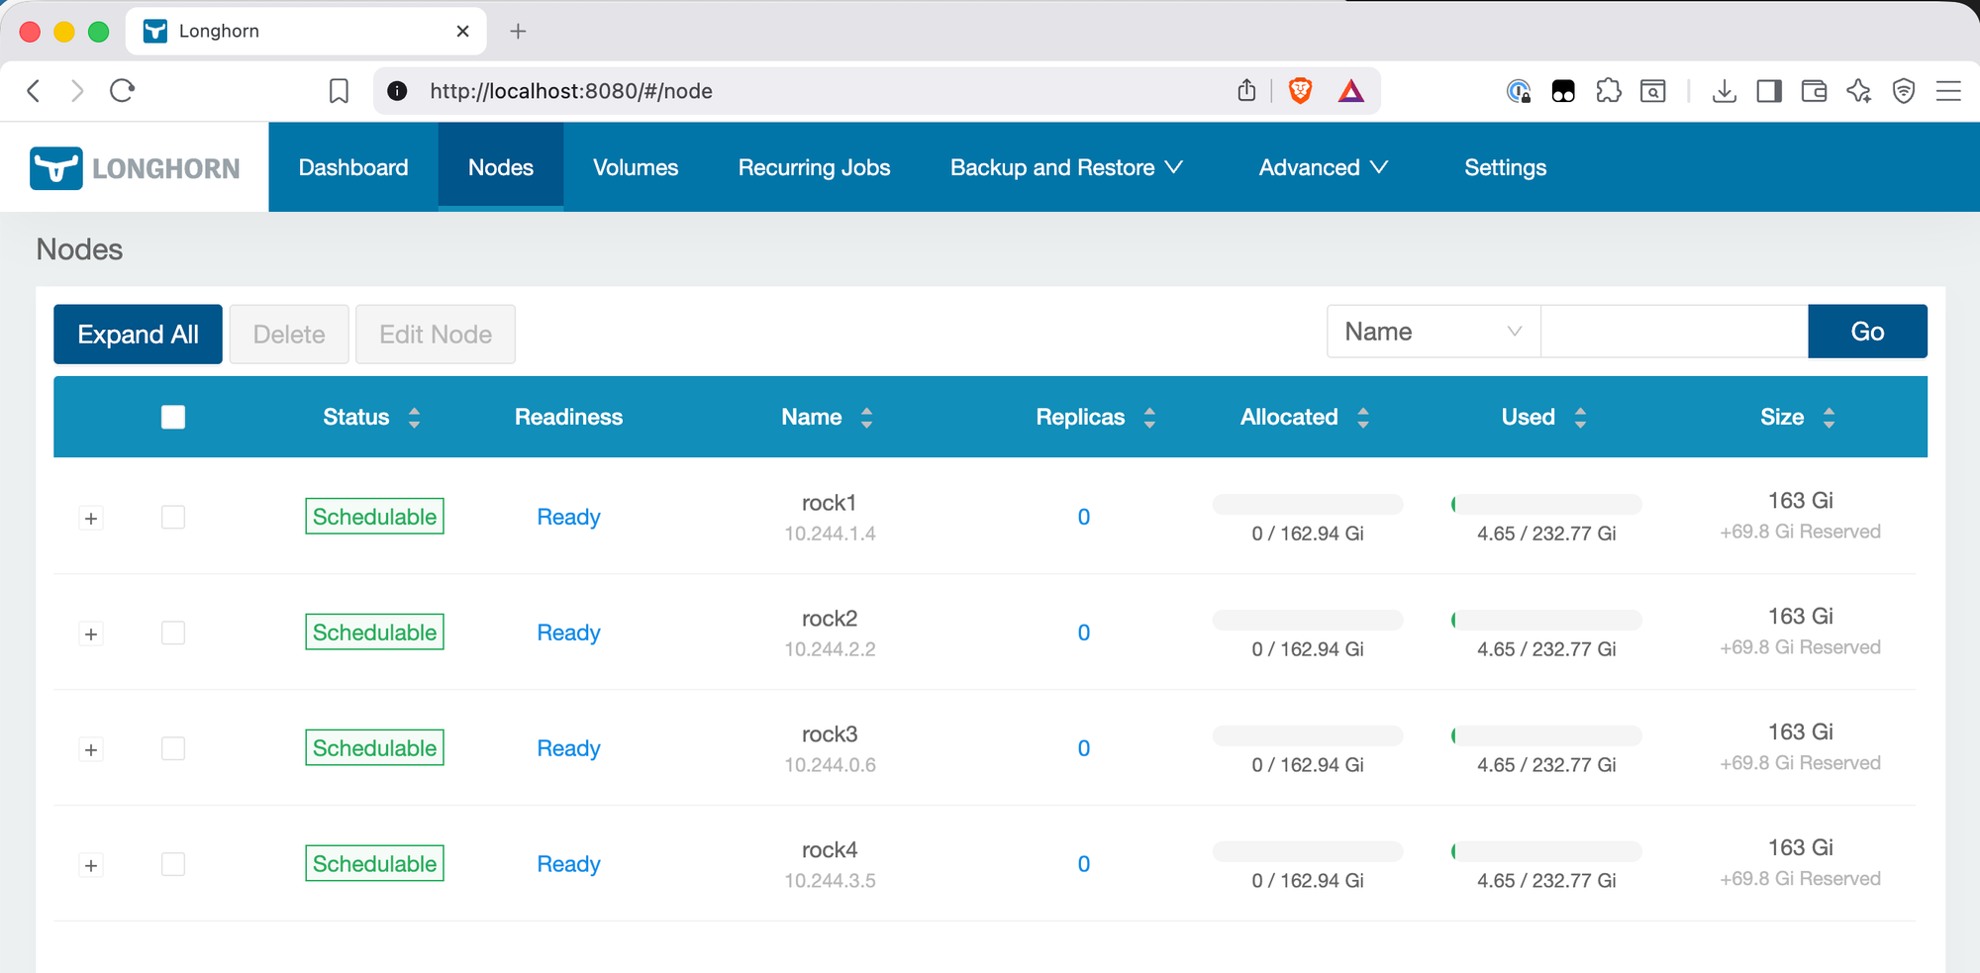
Task: Open the Name column sort arrows
Action: click(866, 417)
